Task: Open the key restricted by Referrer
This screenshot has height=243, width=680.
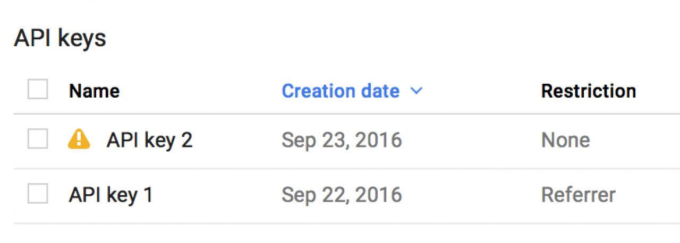Action: [110, 195]
